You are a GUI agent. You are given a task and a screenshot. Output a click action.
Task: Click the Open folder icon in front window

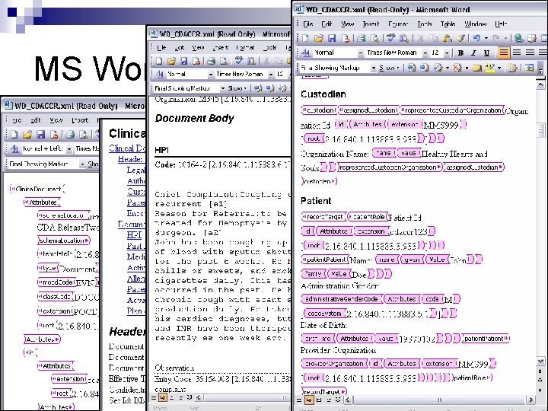(318, 38)
